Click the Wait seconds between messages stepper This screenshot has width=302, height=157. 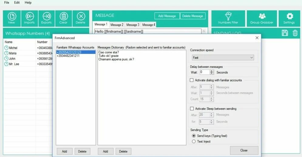tap(211, 93)
